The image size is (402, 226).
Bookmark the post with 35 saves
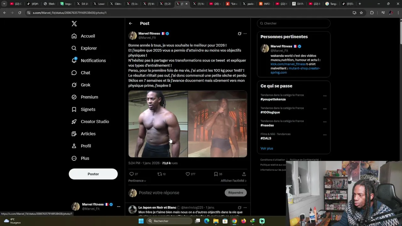coord(218,174)
